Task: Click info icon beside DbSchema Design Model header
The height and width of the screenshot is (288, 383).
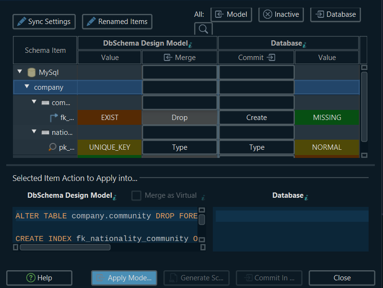Action: tap(190, 45)
